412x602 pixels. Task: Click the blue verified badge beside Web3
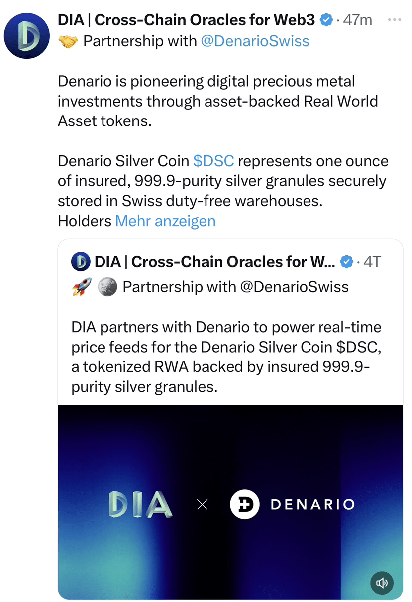[326, 20]
